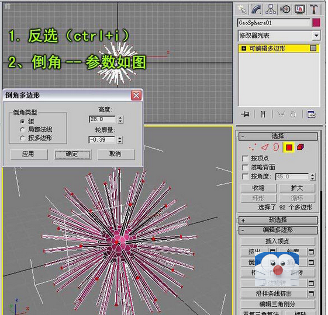Viewport: 328px width, 315px height.
Task: Click the 沿样条线挤出 button
Action: point(274,293)
